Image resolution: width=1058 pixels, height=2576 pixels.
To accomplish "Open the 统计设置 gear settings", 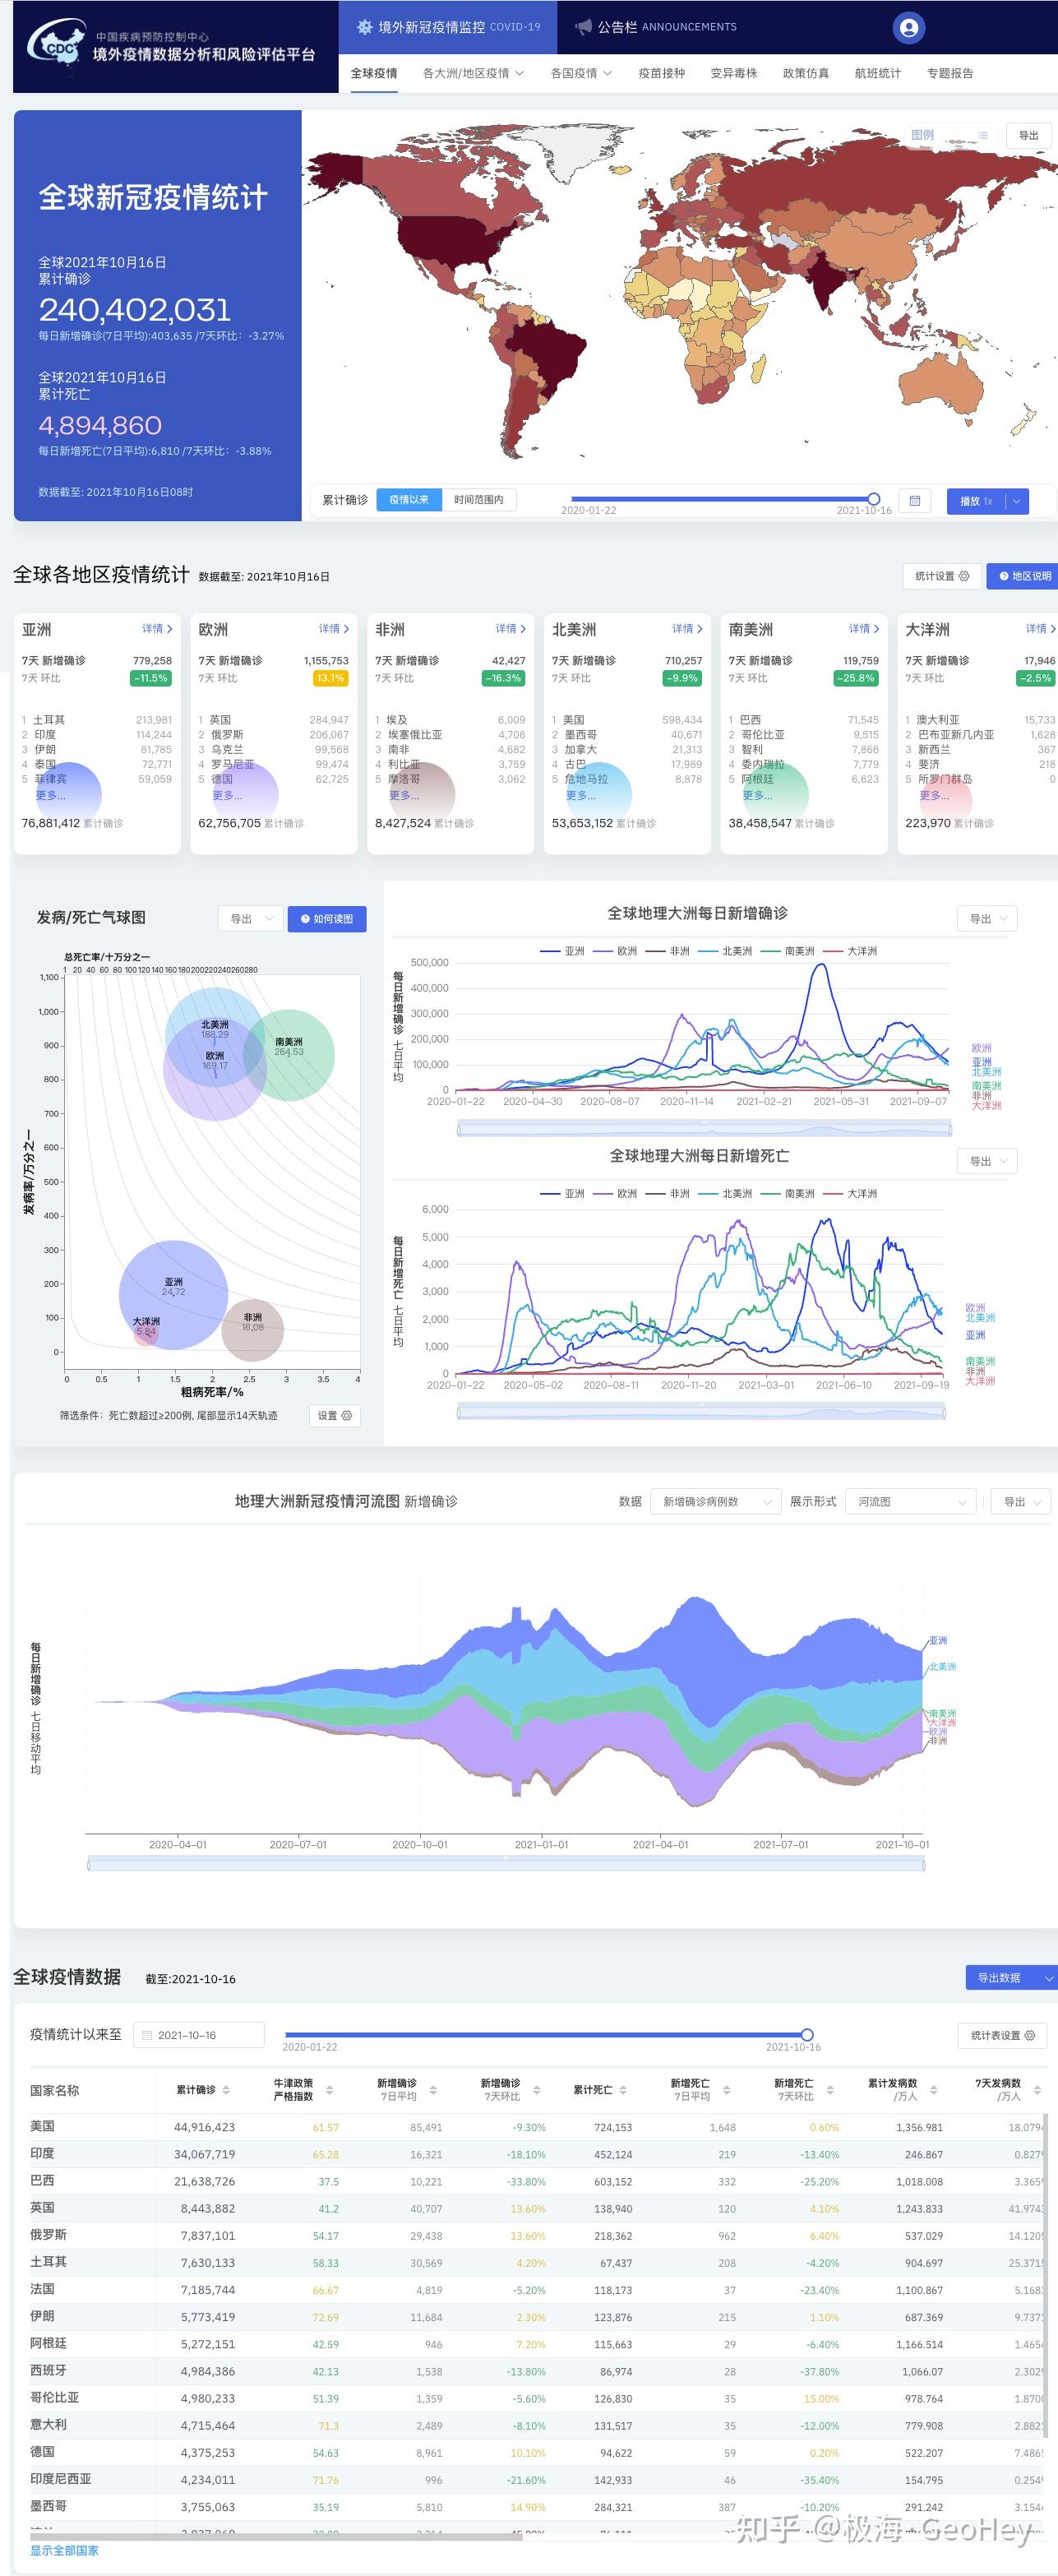I will 941,576.
